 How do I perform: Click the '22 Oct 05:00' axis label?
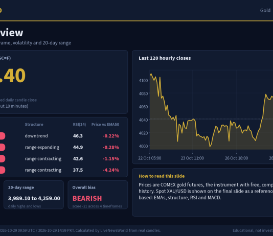[150, 158]
